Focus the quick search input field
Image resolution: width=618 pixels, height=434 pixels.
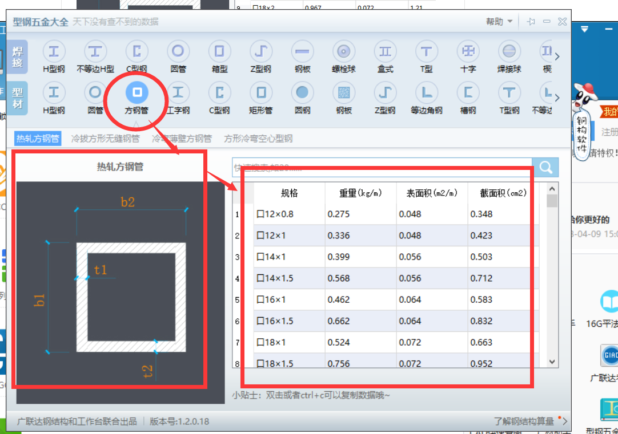382,167
